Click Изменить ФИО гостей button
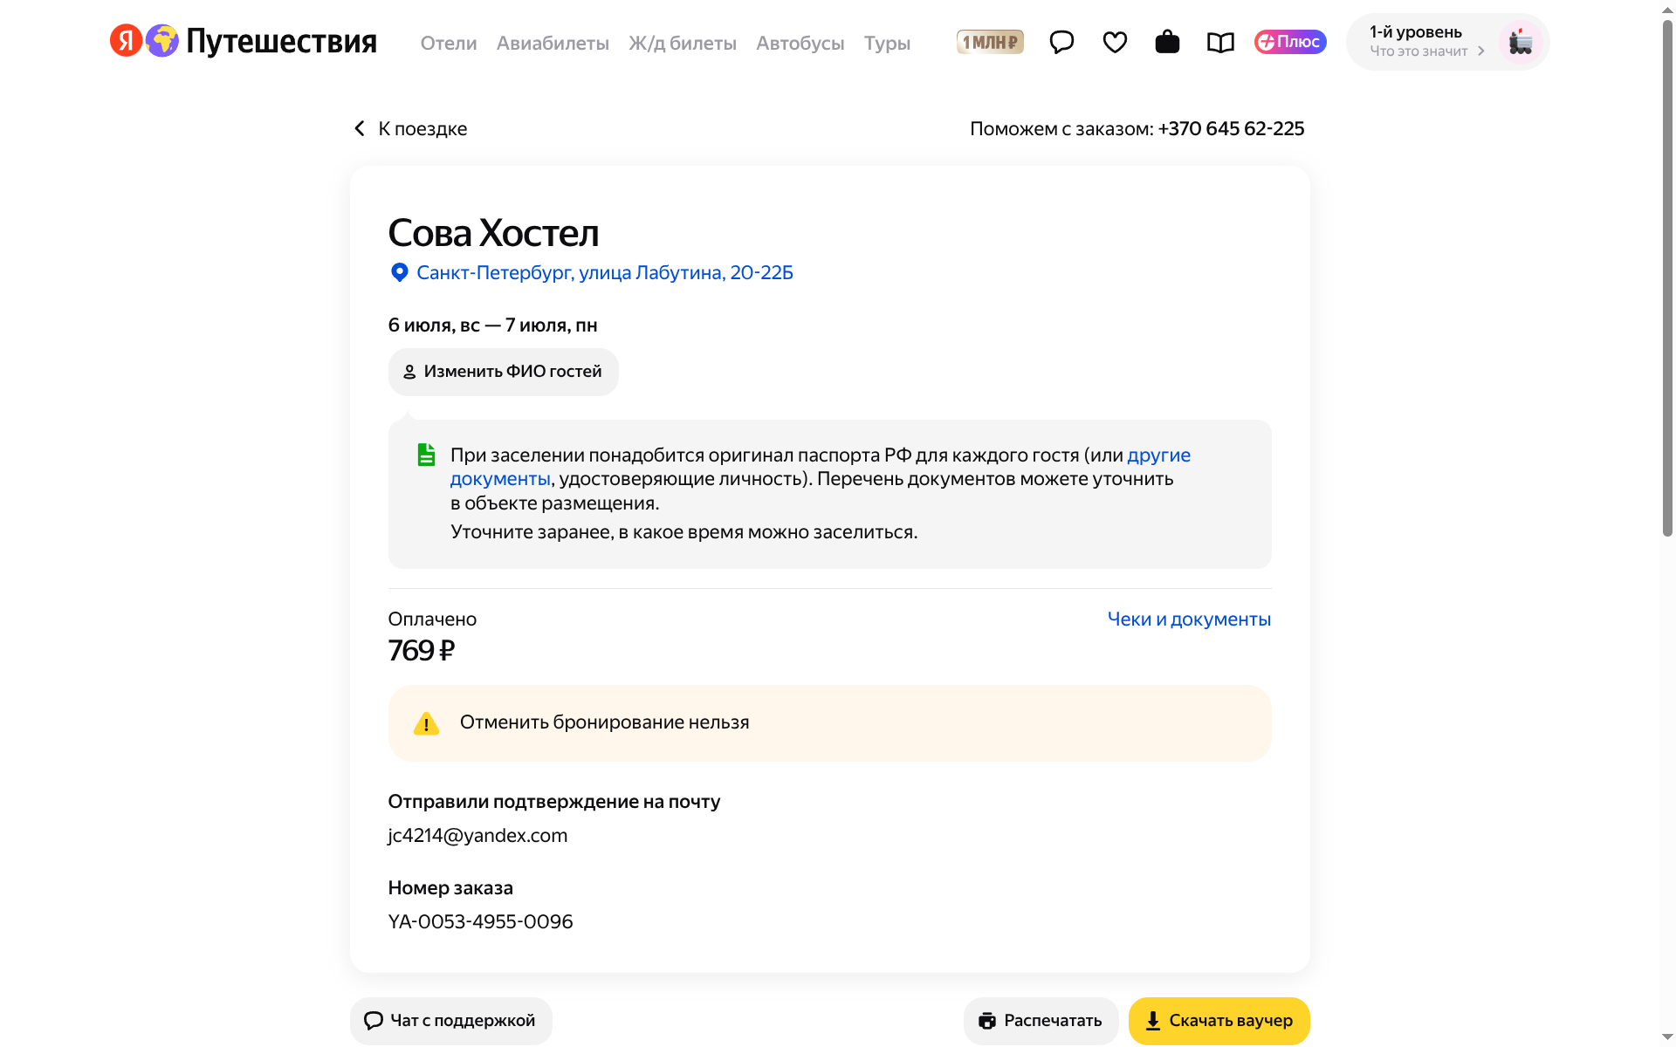1676x1047 pixels. 504,372
